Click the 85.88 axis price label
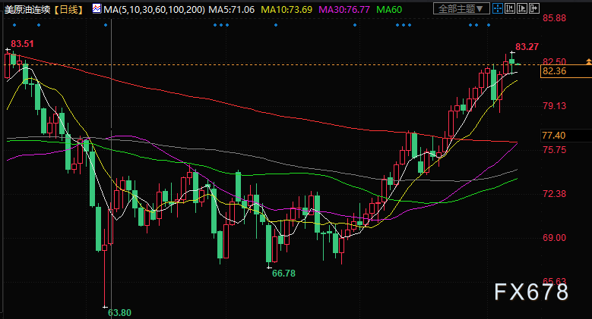The width and height of the screenshot is (592, 319). 554,18
